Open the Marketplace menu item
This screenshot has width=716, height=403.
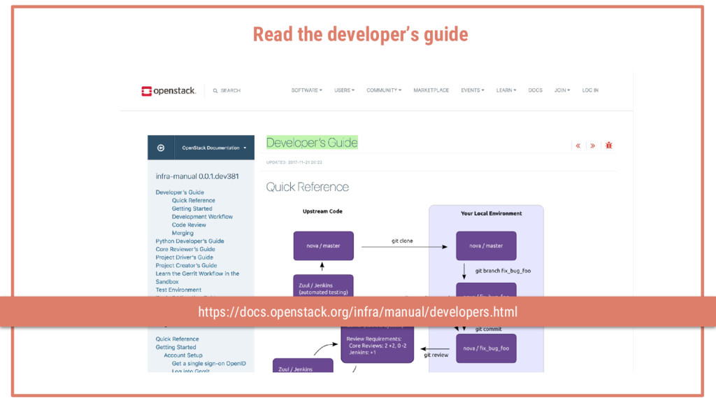431,90
